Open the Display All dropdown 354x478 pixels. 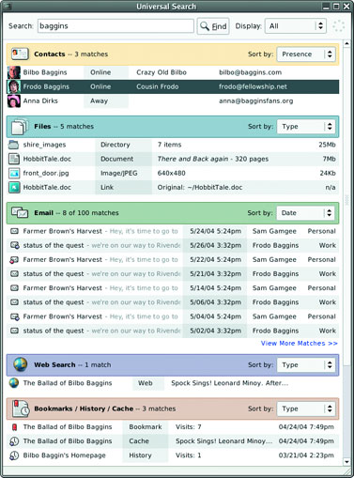tap(296, 26)
